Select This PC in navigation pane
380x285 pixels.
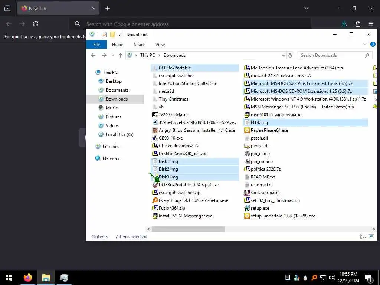tap(110, 72)
